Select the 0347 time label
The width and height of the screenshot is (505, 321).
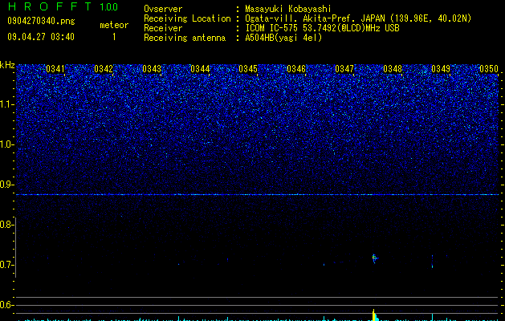click(x=344, y=69)
